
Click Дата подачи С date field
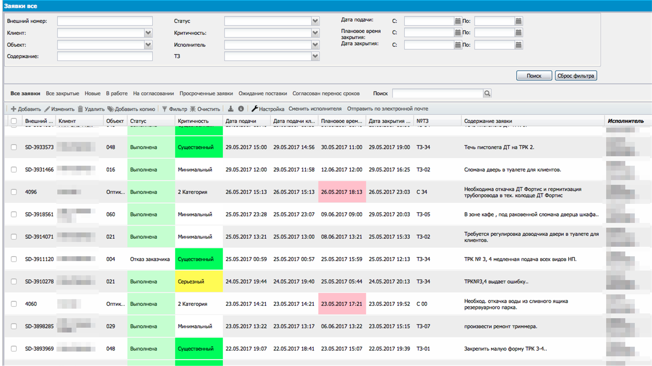[x=429, y=21]
